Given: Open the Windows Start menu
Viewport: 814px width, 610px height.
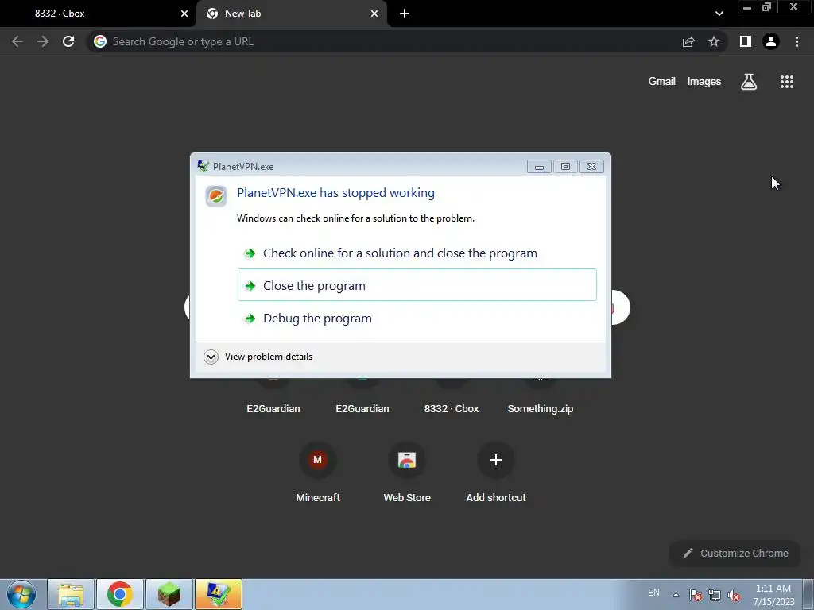Looking at the screenshot, I should [x=21, y=594].
